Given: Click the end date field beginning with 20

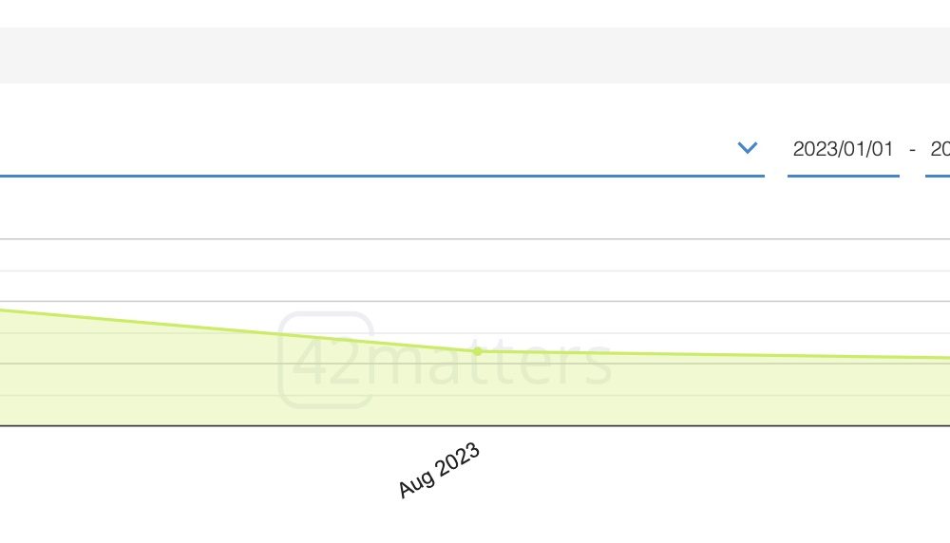Looking at the screenshot, I should pos(938,149).
